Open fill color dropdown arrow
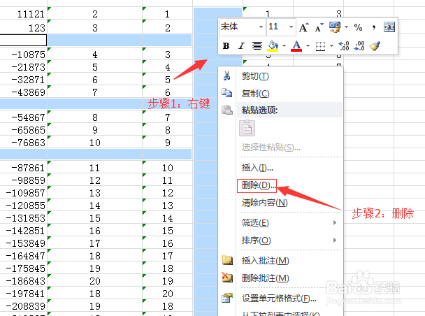The image size is (425, 316). point(284,46)
